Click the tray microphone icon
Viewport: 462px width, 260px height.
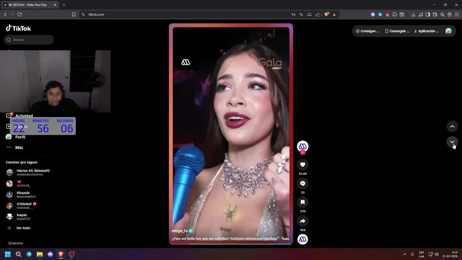412,254
